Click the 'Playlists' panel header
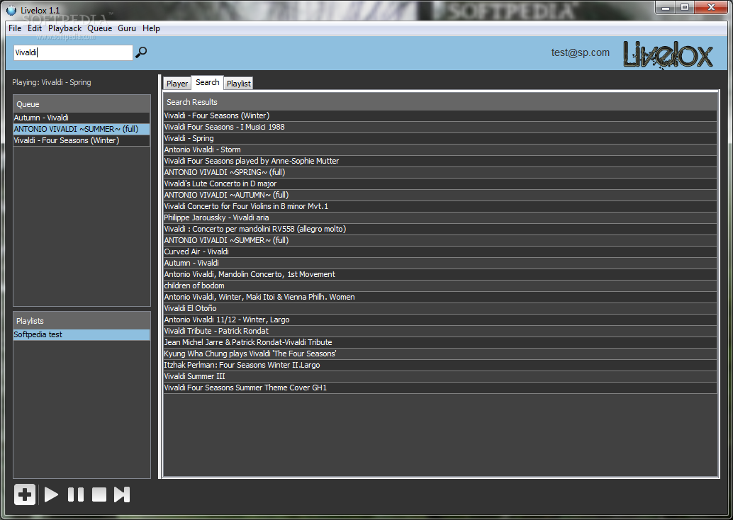Image resolution: width=733 pixels, height=520 pixels. (82, 321)
